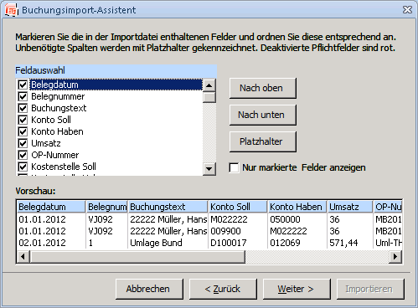The image size is (418, 308).
Task: Click the Umsatz column header in preview
Action: [x=350, y=207]
